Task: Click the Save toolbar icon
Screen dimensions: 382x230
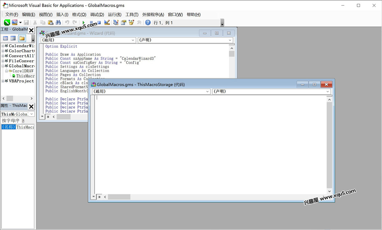Action: point(26,23)
